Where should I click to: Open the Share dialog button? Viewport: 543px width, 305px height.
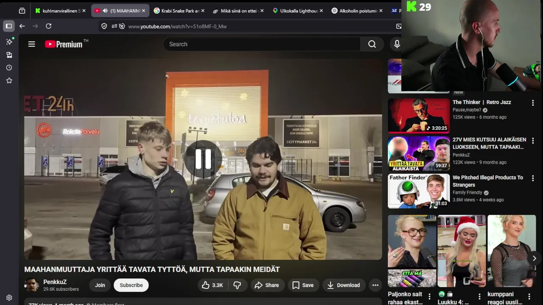tap(266, 285)
